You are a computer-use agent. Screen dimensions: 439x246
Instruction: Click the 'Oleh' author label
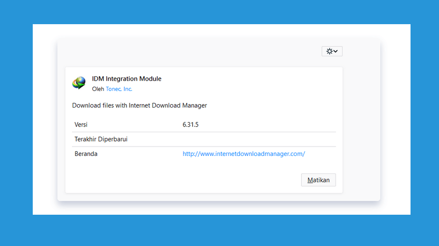click(x=98, y=89)
